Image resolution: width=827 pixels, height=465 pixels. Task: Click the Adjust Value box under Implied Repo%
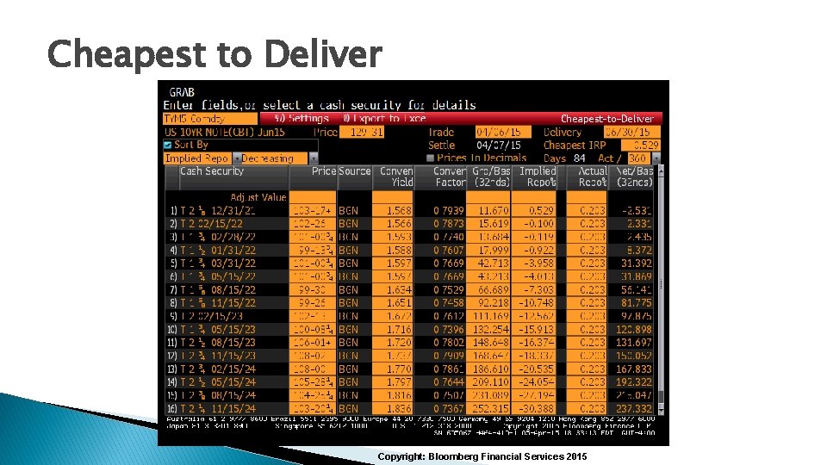point(534,197)
